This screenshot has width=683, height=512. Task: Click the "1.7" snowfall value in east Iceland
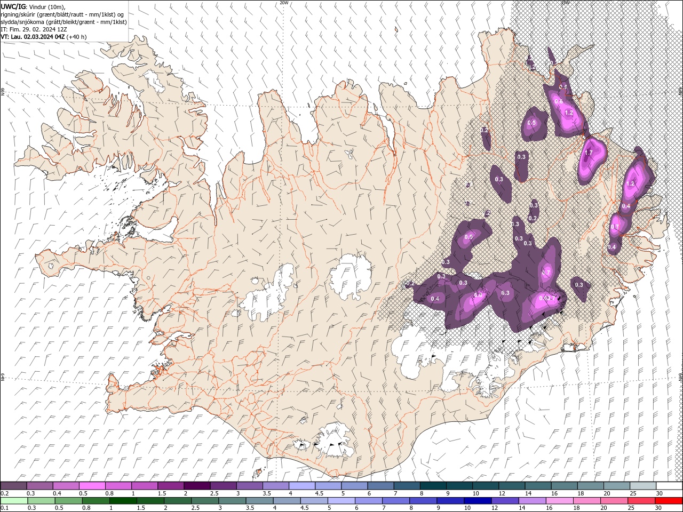[589, 153]
